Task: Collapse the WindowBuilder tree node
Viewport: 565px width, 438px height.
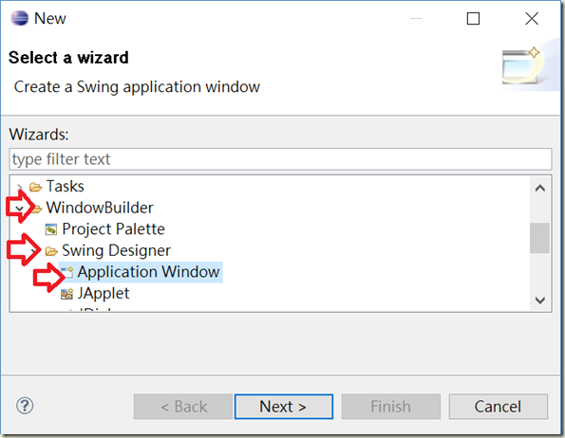Action: [x=19, y=209]
